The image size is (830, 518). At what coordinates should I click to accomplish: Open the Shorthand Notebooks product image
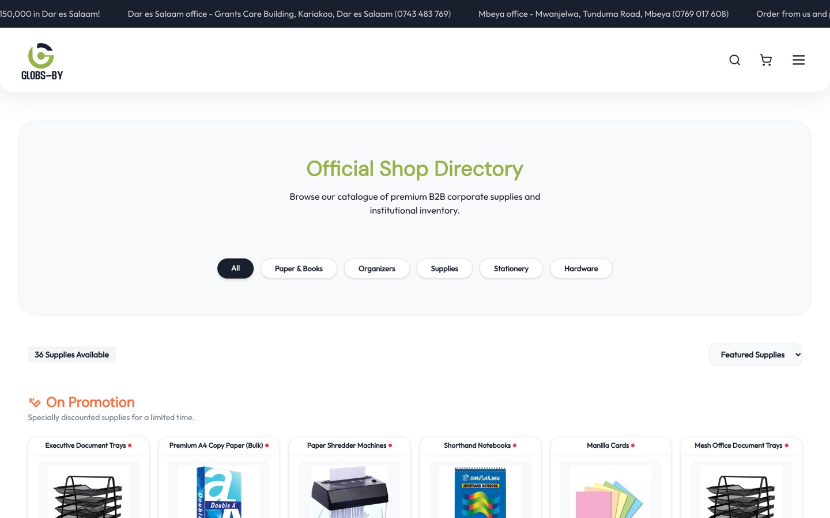point(480,492)
